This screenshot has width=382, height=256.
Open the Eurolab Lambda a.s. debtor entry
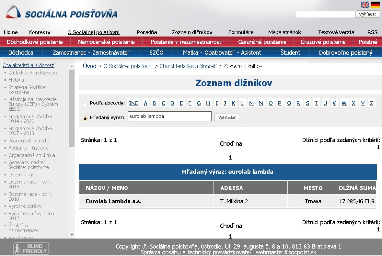114,201
